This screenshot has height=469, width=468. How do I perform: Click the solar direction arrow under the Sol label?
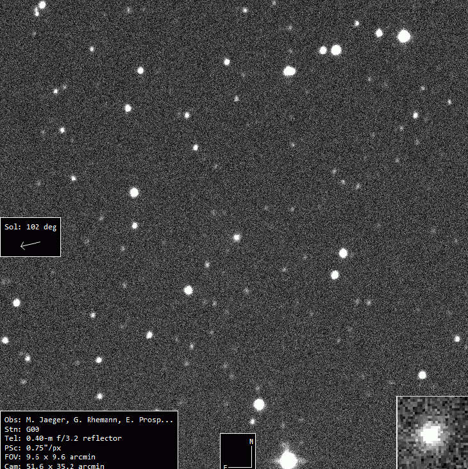click(30, 245)
